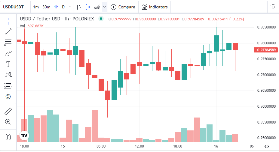Take a chart snapshot with camera icon
Viewport: 279px width, 152px height.
coord(273,7)
